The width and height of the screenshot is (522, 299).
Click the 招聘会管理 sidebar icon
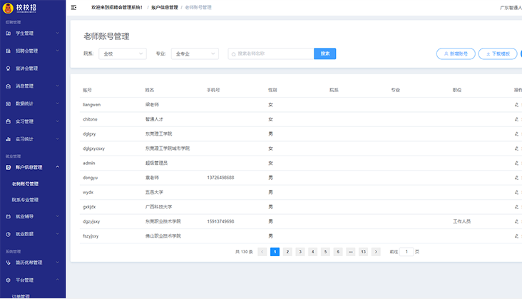click(9, 51)
